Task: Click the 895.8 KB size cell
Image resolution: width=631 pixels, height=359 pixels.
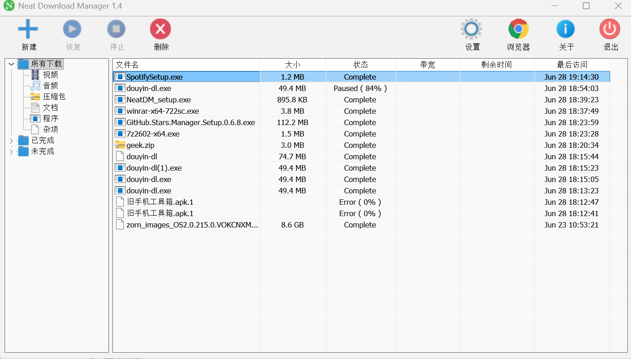Action: (292, 100)
